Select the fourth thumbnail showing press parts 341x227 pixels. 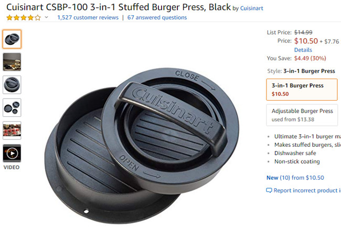tap(12, 108)
